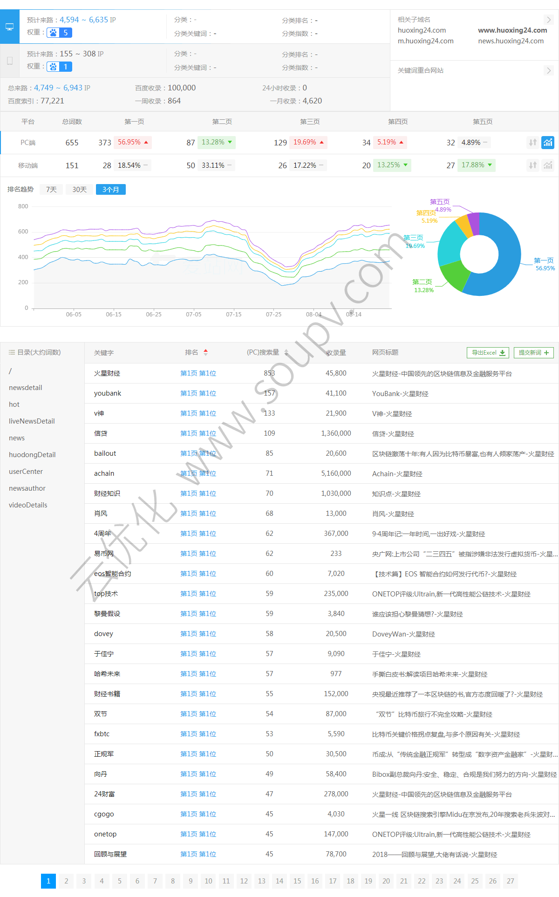559x897 pixels.
Task: Open the chart icon in the mobile row
Action: click(x=548, y=165)
